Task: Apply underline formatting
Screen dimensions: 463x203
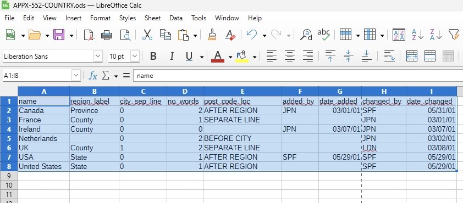Action: click(189, 57)
